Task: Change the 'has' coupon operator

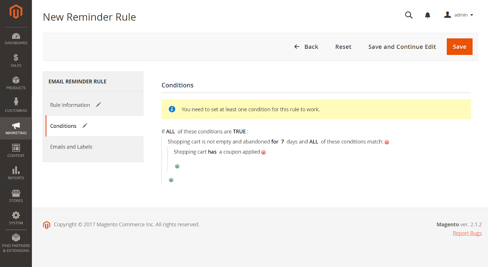Action: click(x=212, y=152)
